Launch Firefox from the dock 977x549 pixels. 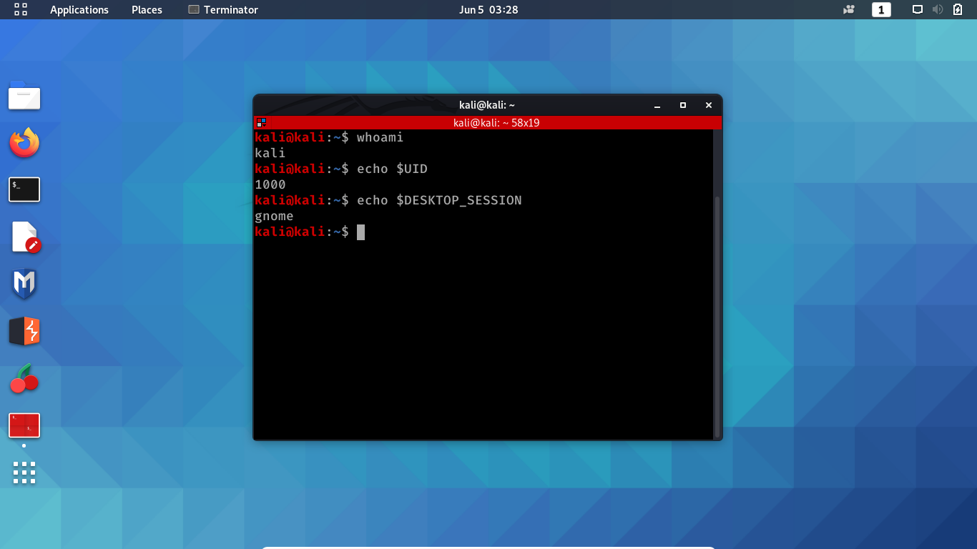[x=24, y=142]
